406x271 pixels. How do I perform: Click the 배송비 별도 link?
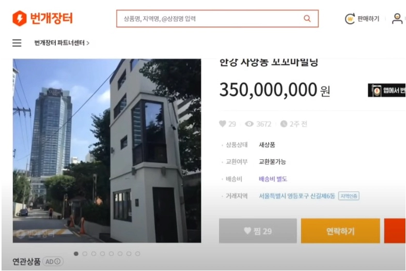coord(273,179)
